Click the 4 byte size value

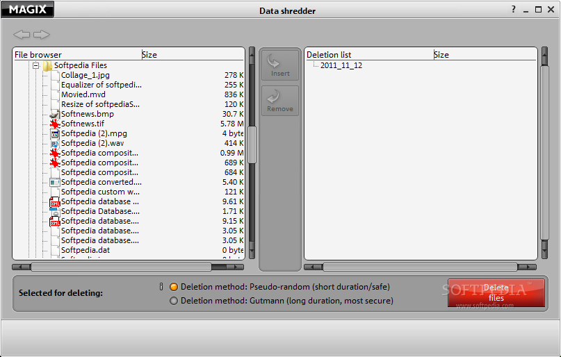233,133
